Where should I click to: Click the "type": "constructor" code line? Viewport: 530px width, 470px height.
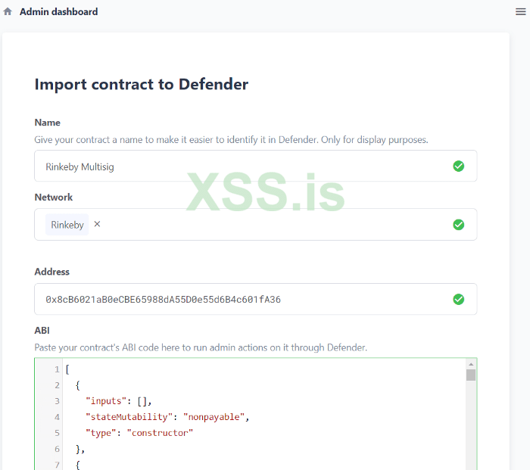(x=140, y=433)
